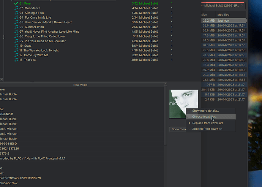Open Show more details in context menu

coord(205,111)
